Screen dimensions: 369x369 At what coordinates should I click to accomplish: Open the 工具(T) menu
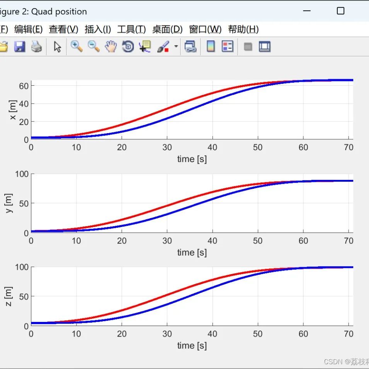tap(131, 29)
